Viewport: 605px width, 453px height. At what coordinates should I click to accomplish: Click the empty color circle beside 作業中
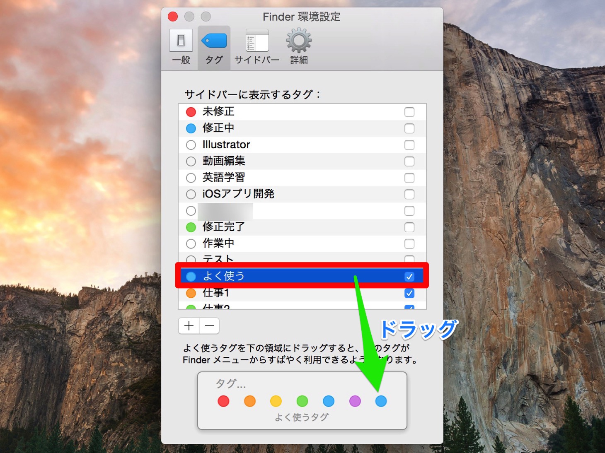(x=191, y=244)
